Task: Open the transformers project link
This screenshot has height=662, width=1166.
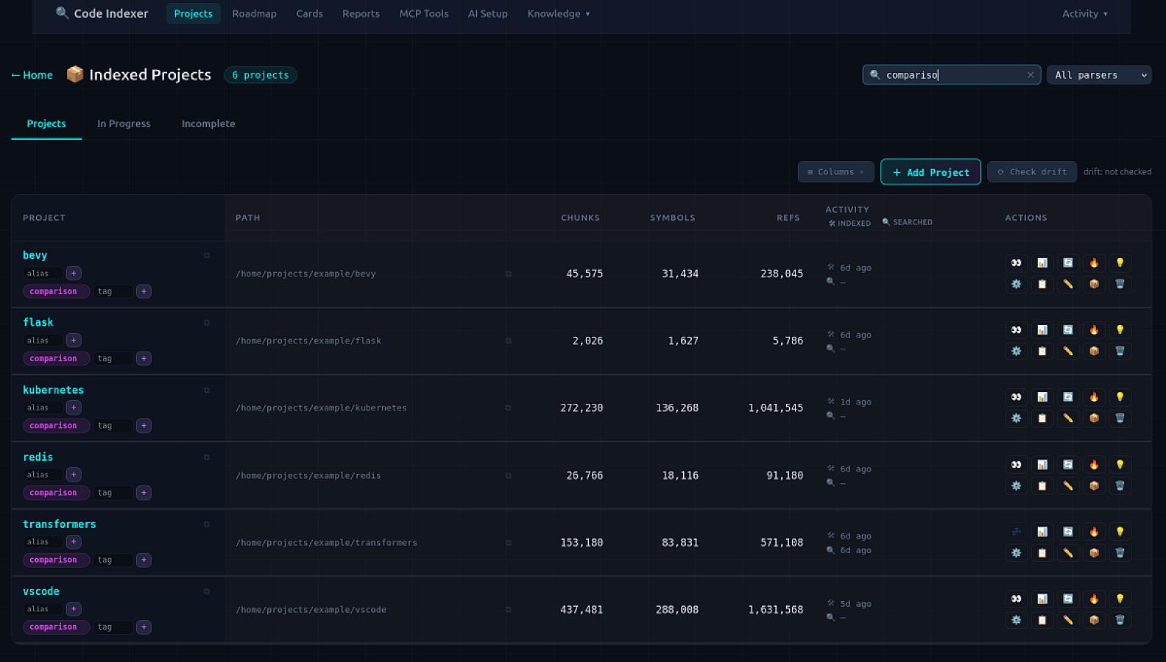Action: 60,524
